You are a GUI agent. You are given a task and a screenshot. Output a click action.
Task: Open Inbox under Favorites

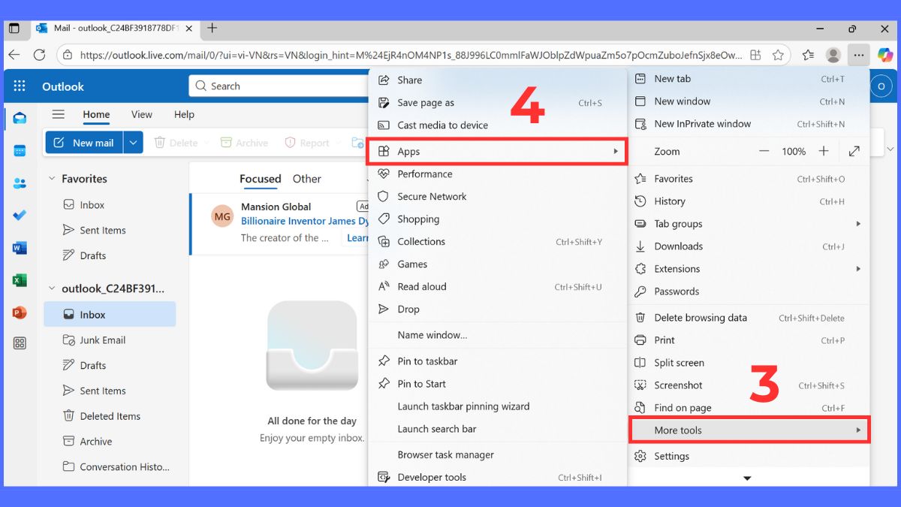click(x=110, y=205)
